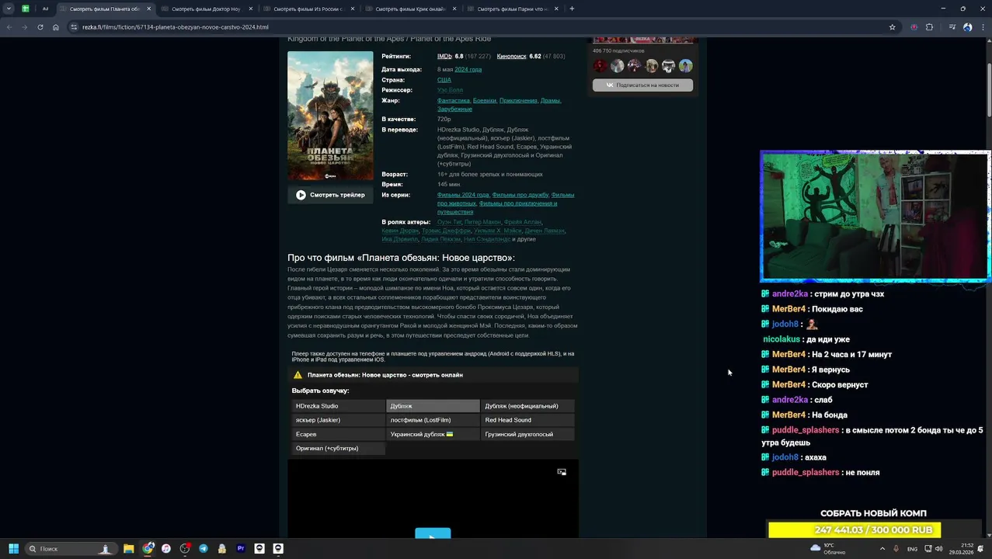992x559 pixels.
Task: Open Фантастика genre link
Action: coord(454,100)
